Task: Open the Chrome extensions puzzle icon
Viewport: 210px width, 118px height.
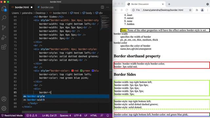Action: point(197,10)
